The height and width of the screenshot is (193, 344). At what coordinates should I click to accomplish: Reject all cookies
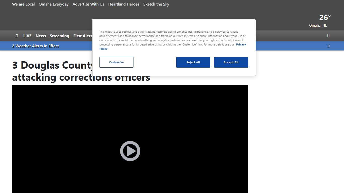click(193, 62)
